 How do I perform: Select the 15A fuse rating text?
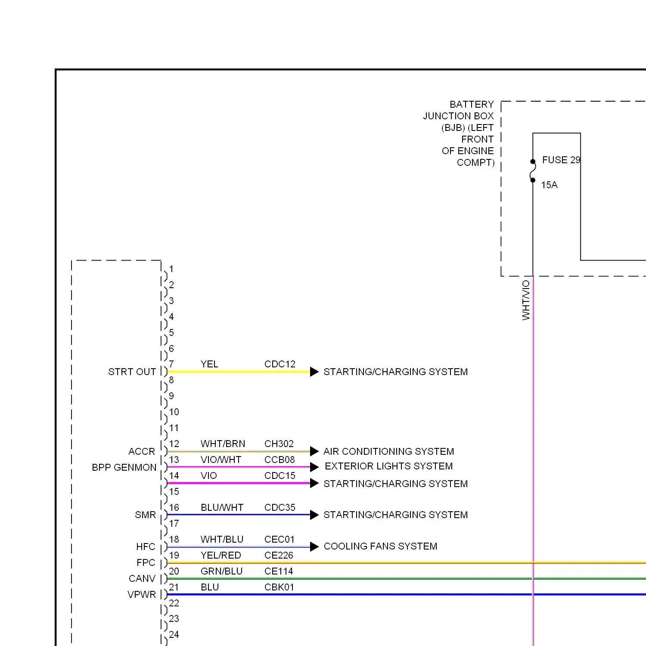(x=549, y=185)
